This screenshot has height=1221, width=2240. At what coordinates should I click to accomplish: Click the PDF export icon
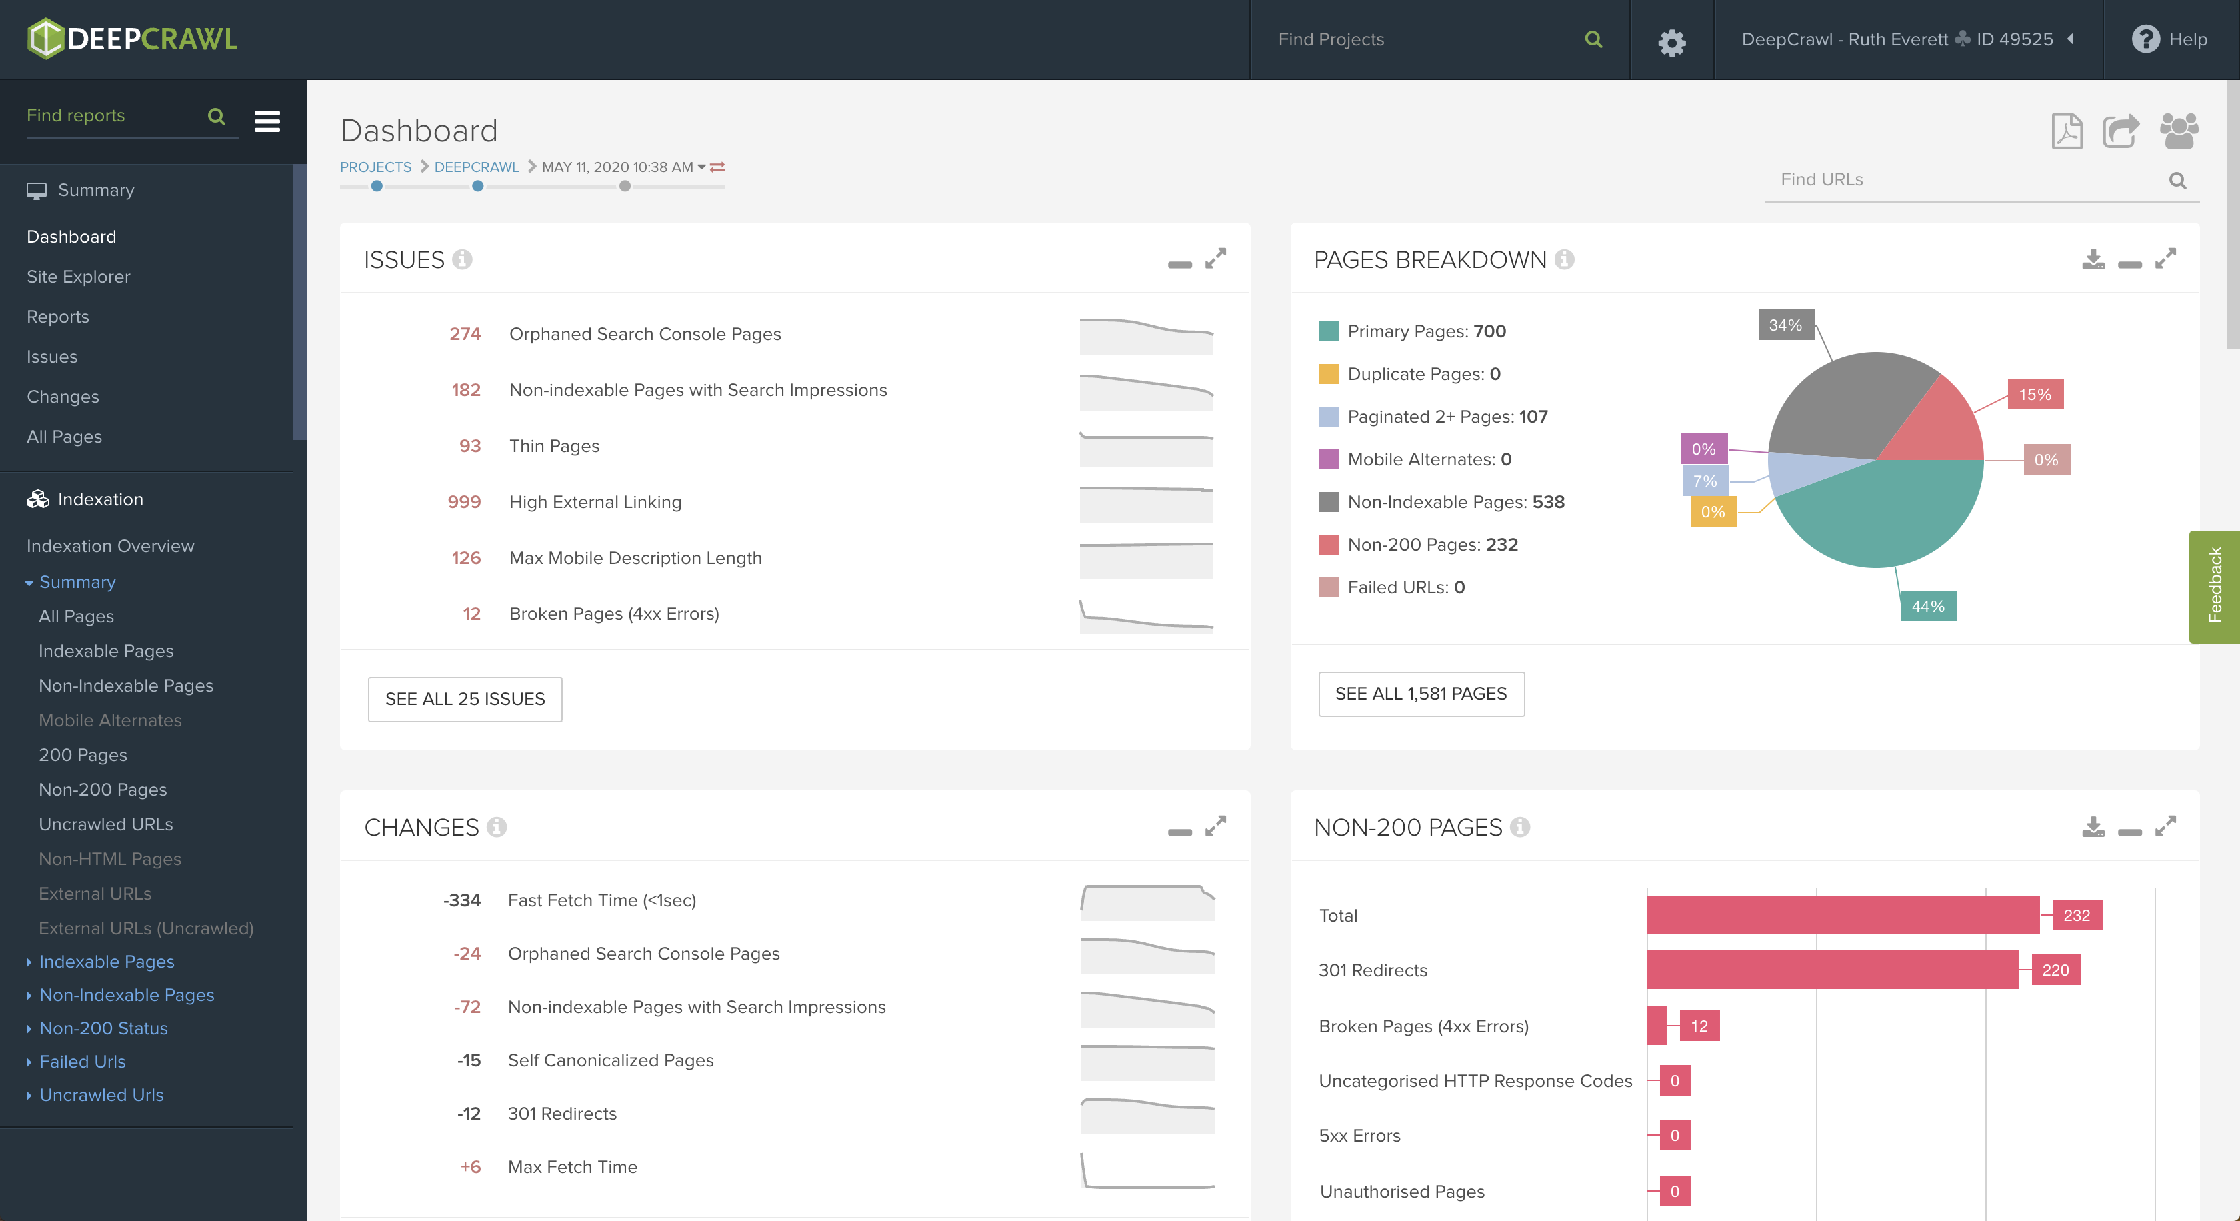[x=2066, y=131]
